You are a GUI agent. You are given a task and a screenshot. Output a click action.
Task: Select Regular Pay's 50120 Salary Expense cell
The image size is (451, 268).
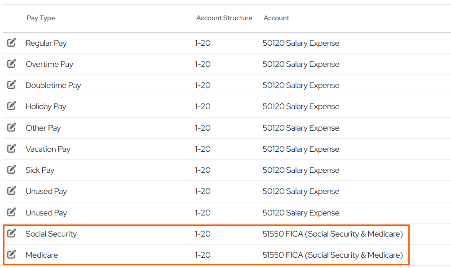301,43
